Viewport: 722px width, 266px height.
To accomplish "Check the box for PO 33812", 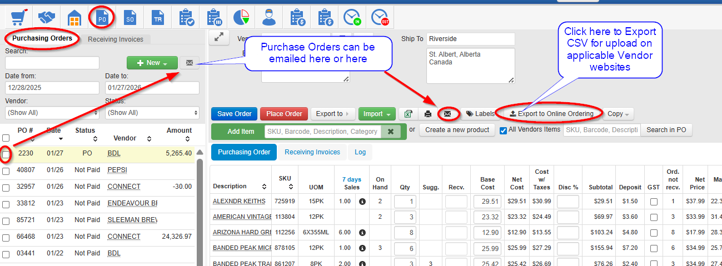I will [6, 204].
